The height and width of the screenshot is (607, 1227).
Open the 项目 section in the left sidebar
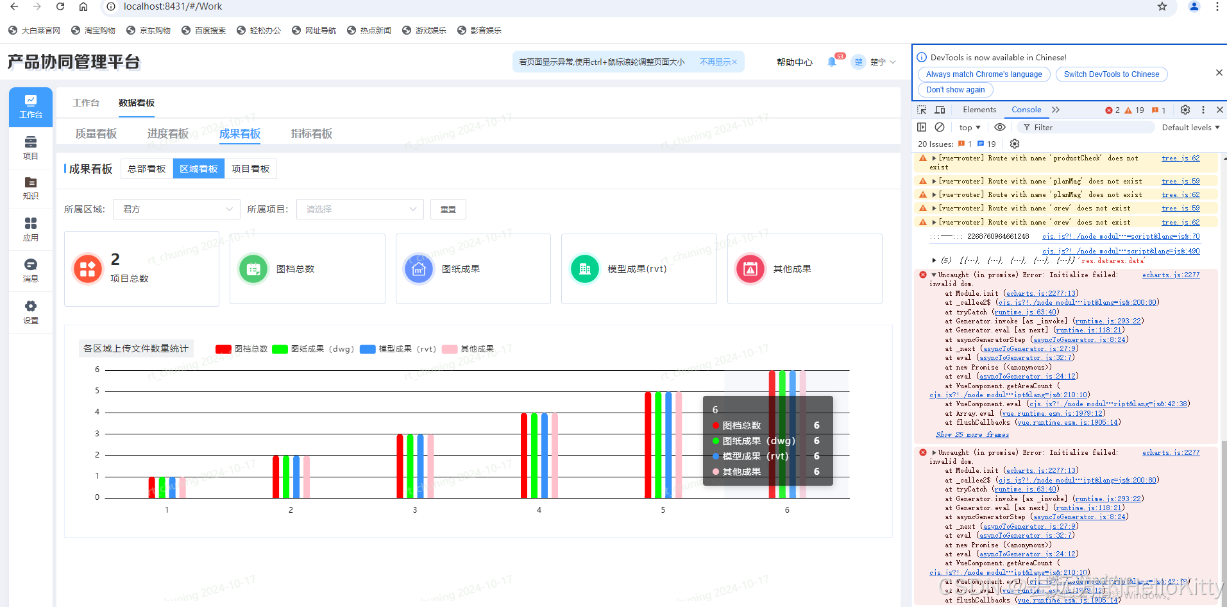[x=30, y=148]
